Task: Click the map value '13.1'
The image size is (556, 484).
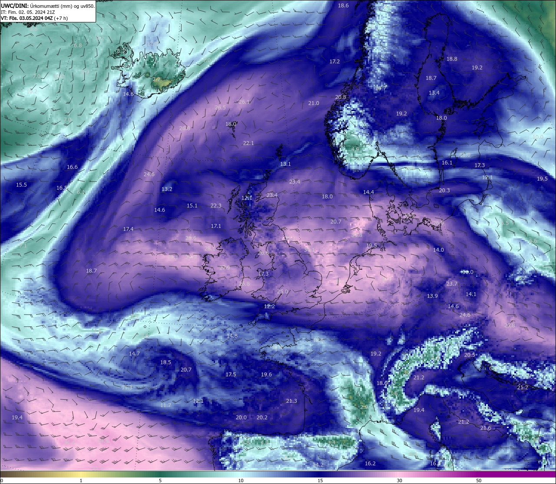Action: click(285, 164)
